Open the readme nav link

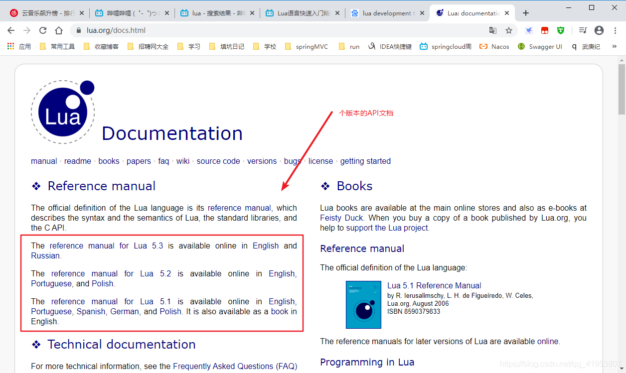78,161
